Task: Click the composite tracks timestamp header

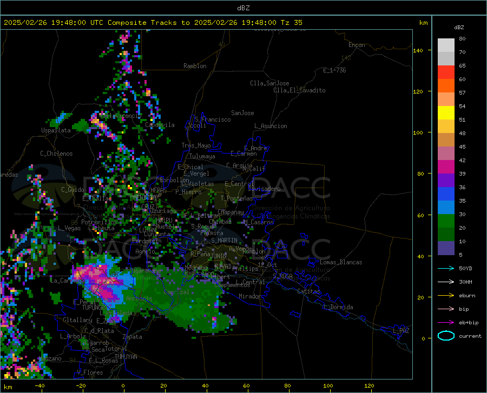Action: 153,23
